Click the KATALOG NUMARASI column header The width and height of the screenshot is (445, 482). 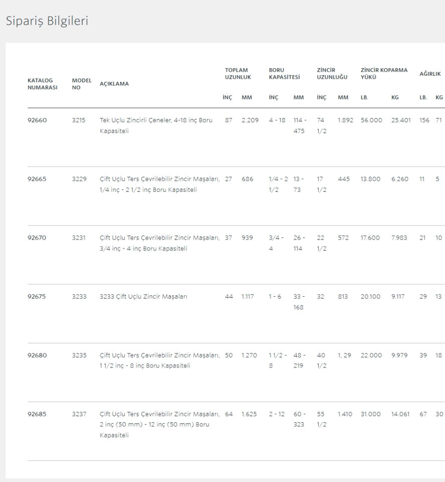coord(42,84)
